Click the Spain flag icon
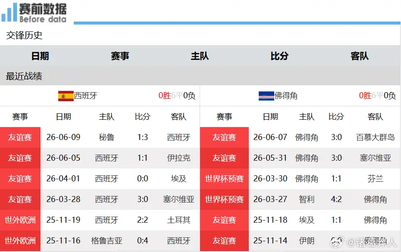 (66, 96)
